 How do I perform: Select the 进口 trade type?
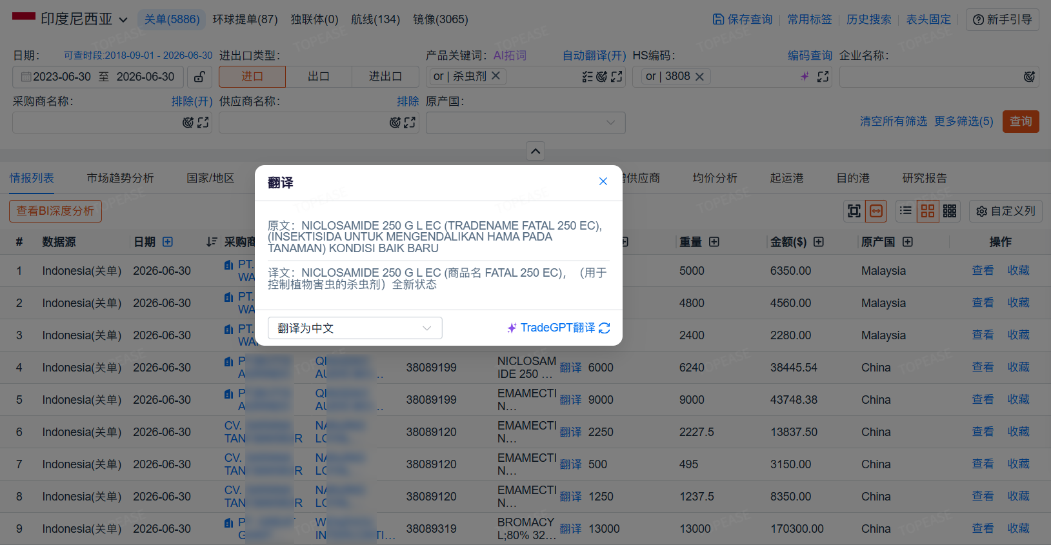pyautogui.click(x=252, y=77)
